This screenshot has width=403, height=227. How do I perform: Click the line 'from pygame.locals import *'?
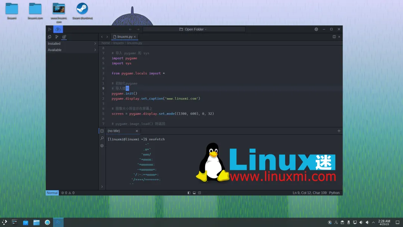[138, 73]
